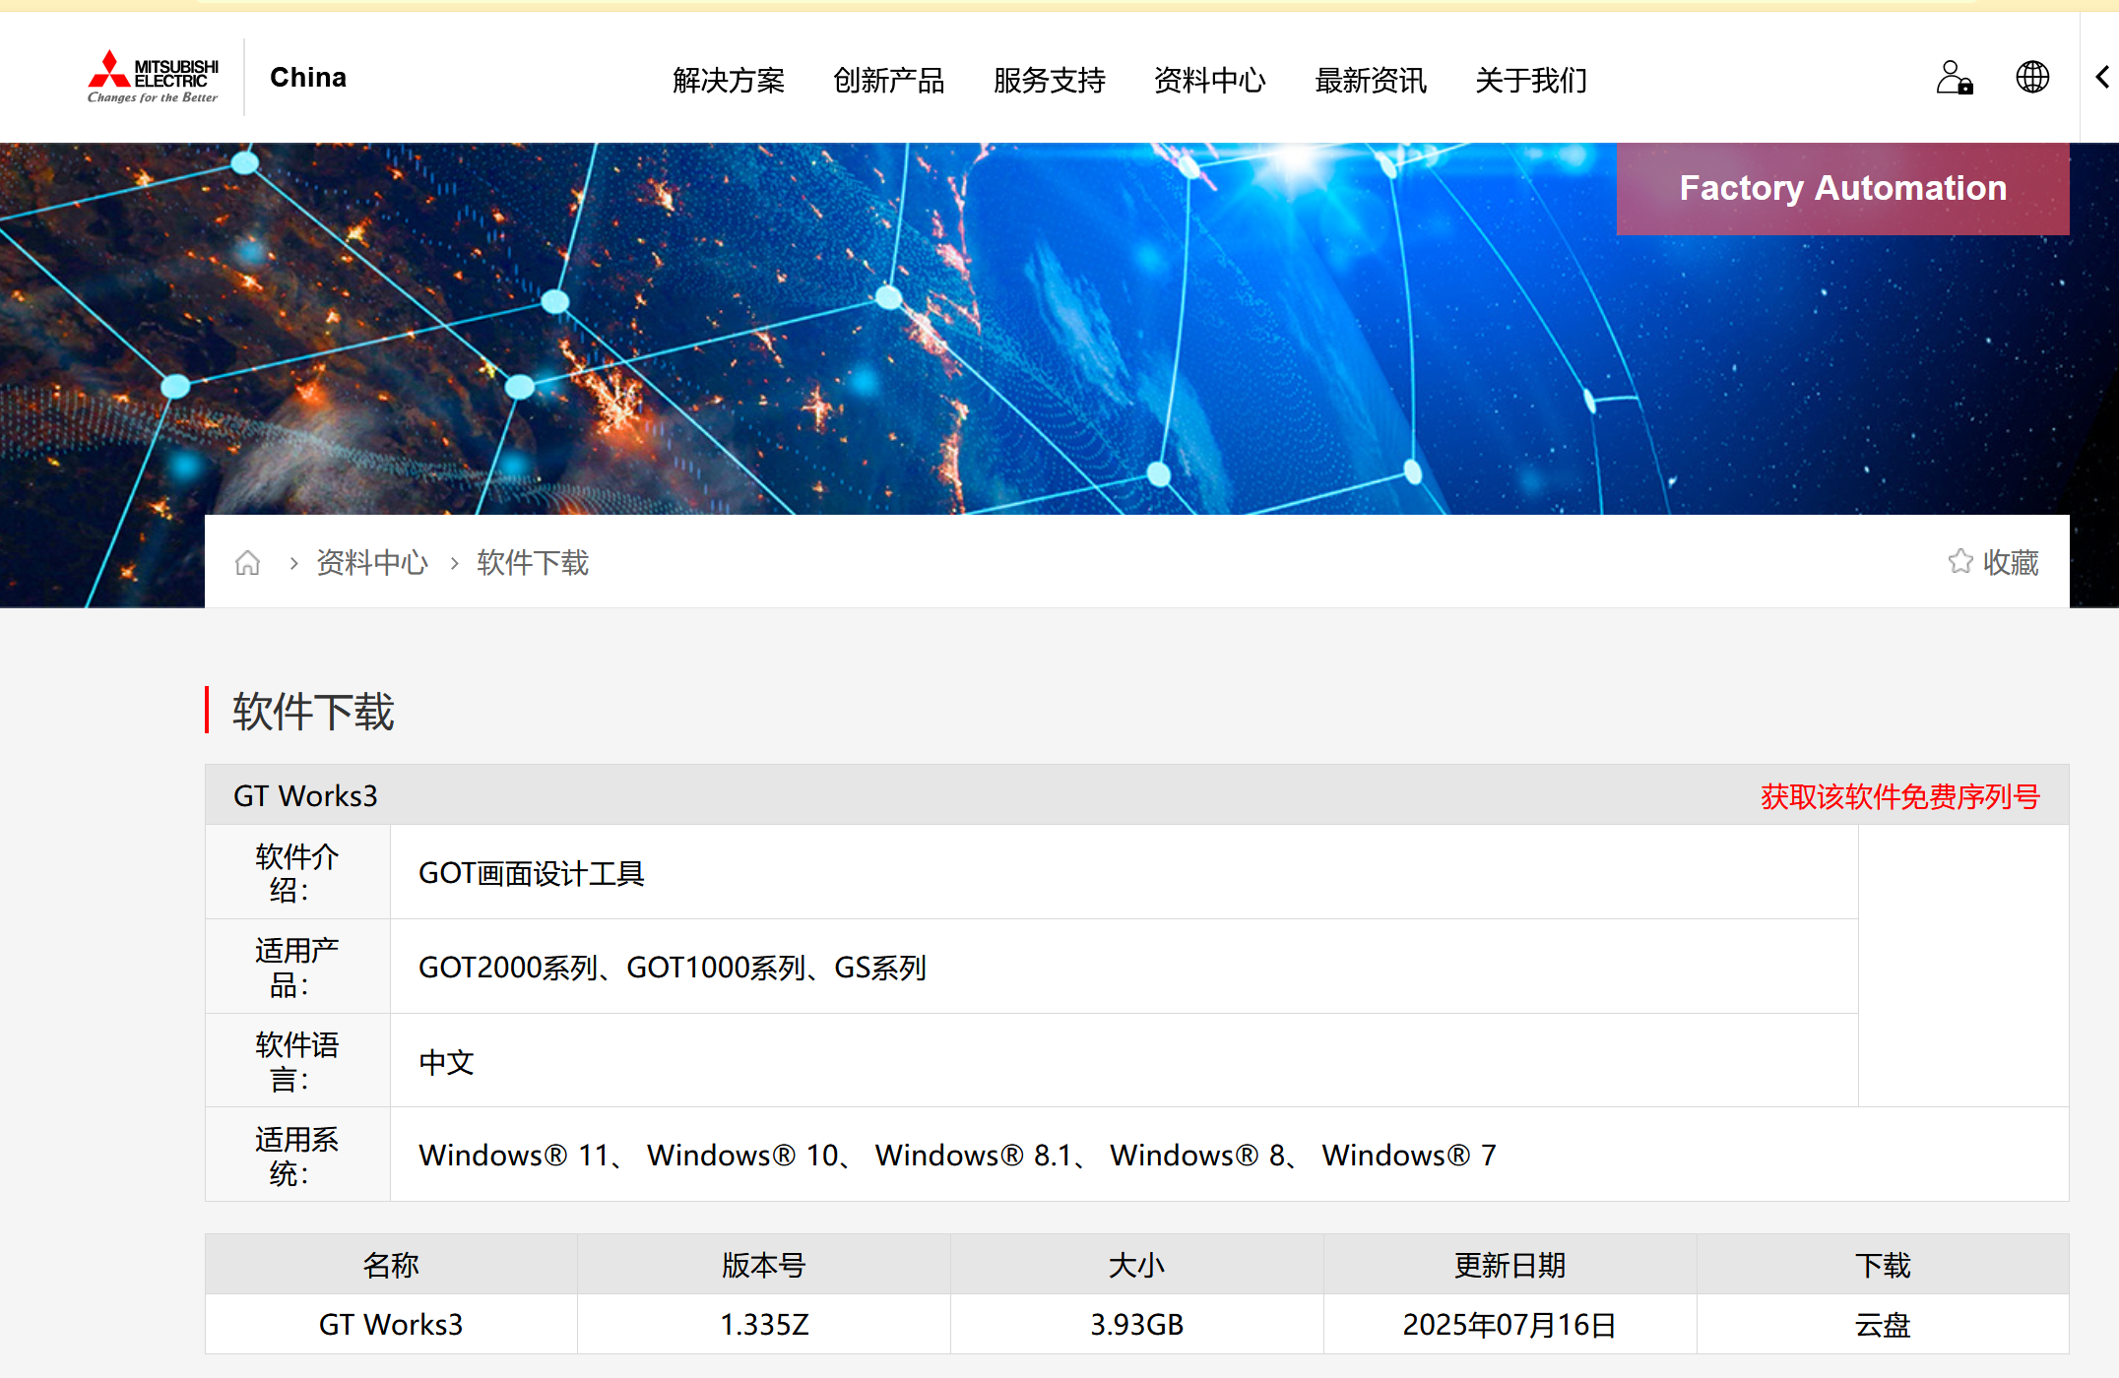The height and width of the screenshot is (1378, 2119).
Task: Click the sidebar collapse arrow at right edge
Action: [2101, 77]
